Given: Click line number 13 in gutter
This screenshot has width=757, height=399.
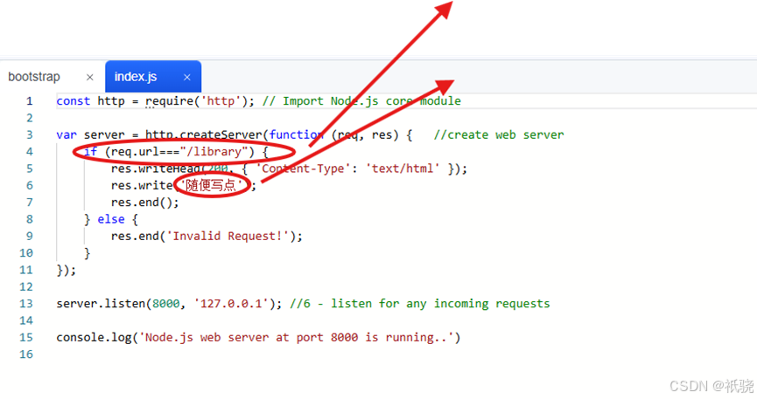Looking at the screenshot, I should (x=26, y=304).
